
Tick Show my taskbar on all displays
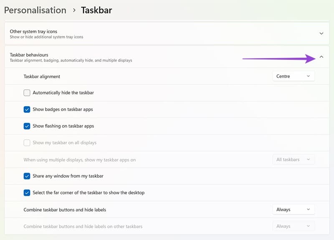point(27,143)
